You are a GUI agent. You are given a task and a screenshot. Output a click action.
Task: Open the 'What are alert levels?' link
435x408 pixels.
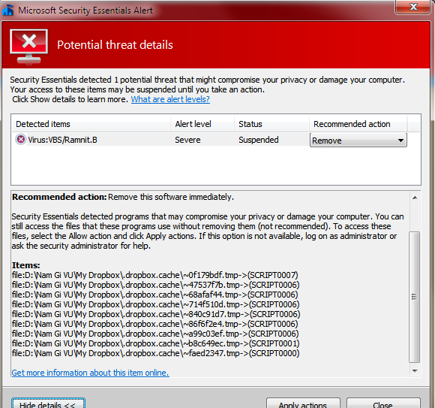[x=170, y=99]
